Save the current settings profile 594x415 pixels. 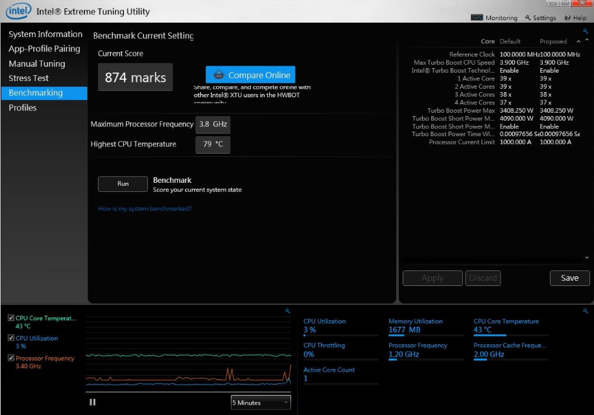coord(569,278)
